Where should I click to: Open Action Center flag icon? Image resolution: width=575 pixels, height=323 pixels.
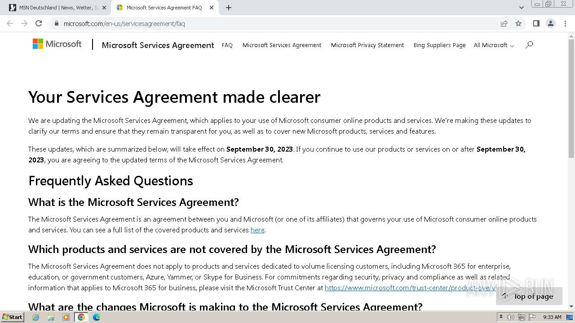[x=532, y=317]
